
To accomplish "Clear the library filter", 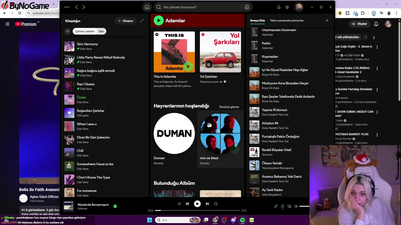I will pos(68,31).
